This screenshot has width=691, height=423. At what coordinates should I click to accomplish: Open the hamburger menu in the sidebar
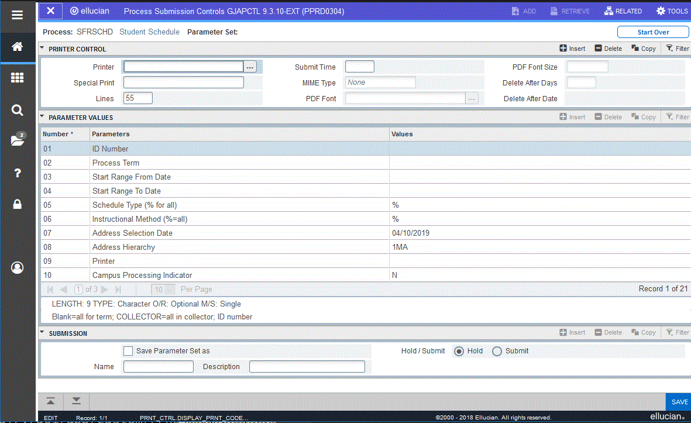tap(17, 15)
